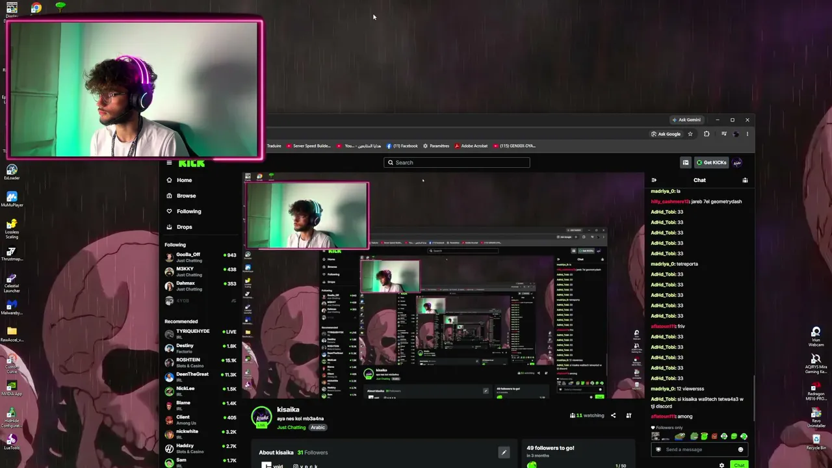
Task: Open the Adobe Acrobat bookmark
Action: tap(471, 146)
